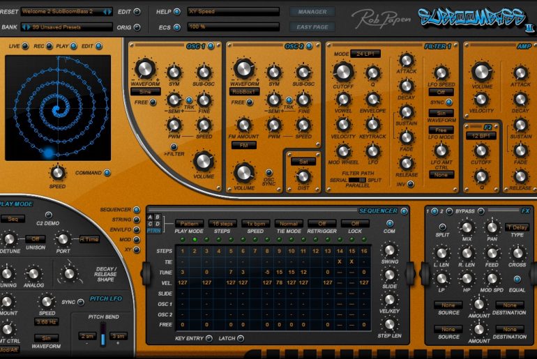
Task: Toggle the sequencer Latch LED
Action: pos(240,338)
